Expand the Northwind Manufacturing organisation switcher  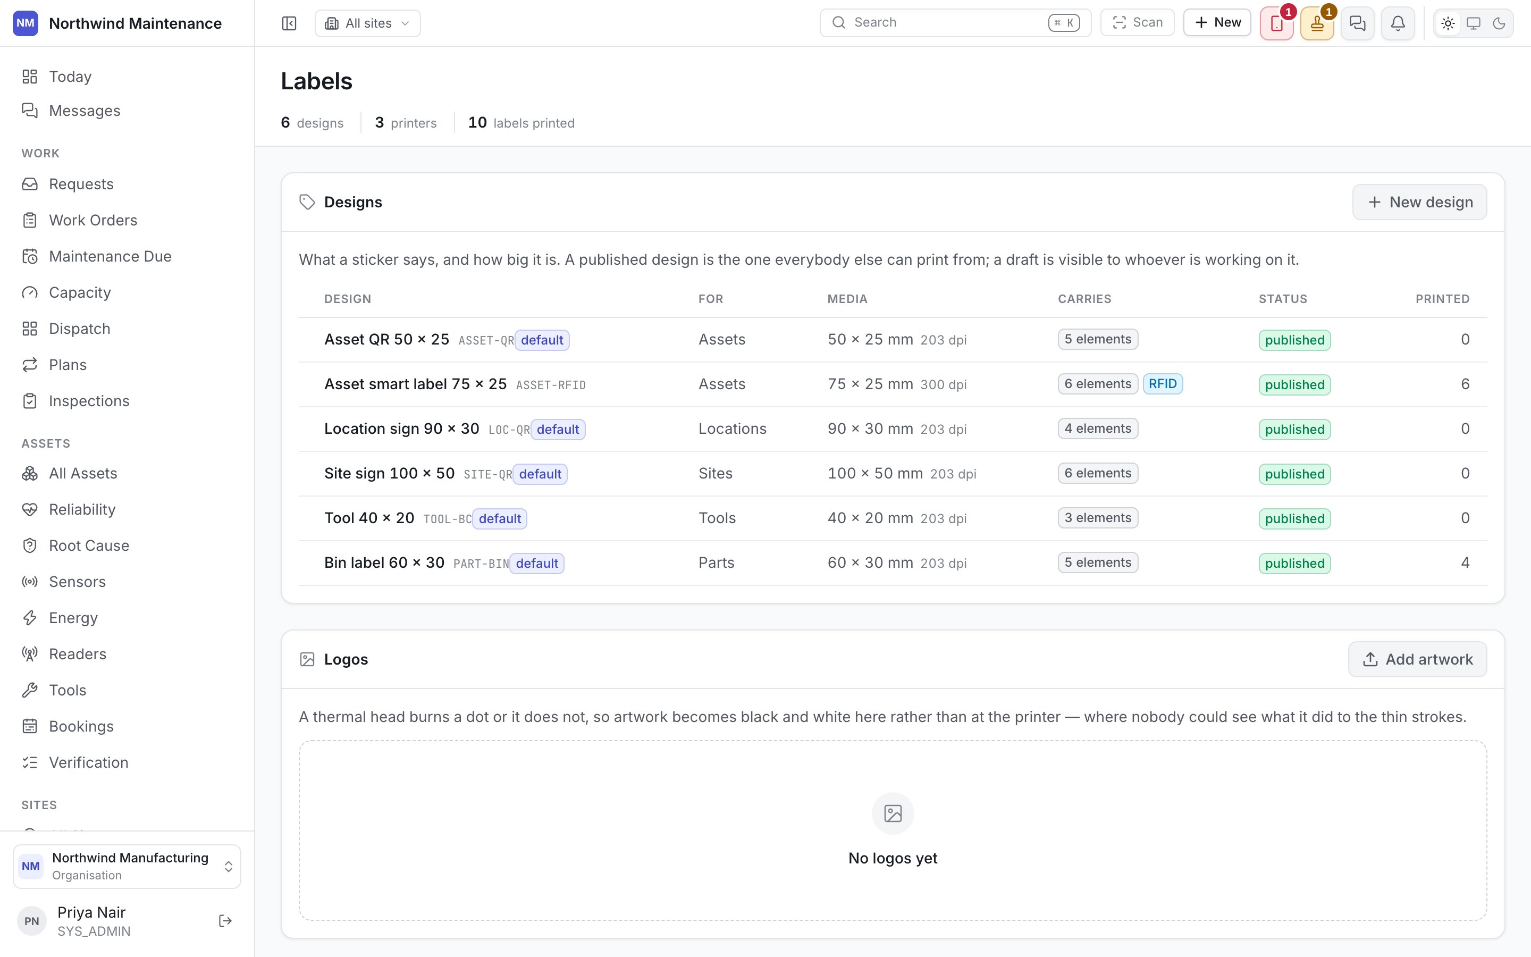127,867
